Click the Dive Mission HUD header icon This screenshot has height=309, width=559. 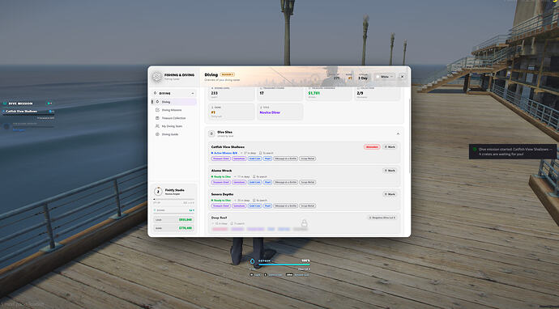[x=5, y=104]
